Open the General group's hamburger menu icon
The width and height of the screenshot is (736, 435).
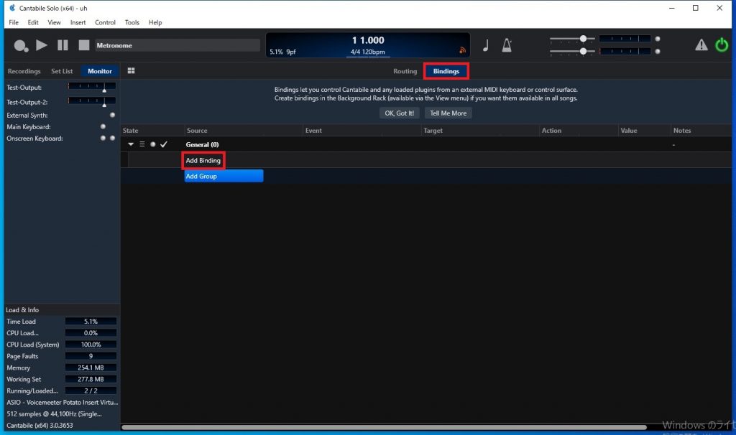coord(142,144)
